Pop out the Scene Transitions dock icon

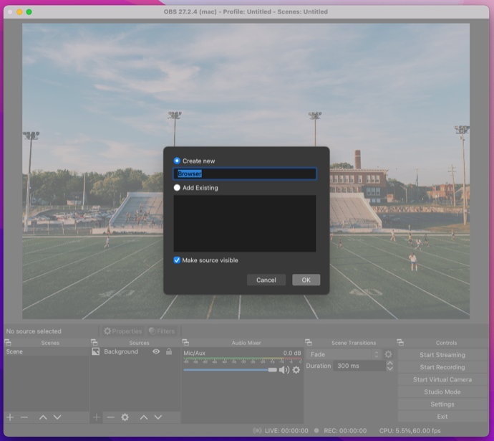[x=309, y=342]
